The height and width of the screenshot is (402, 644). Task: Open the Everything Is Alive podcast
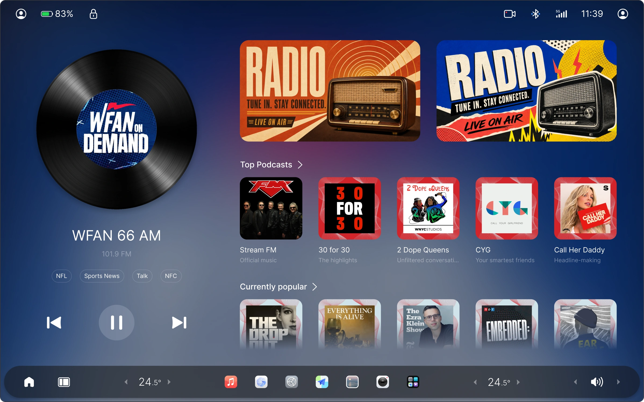[349, 324]
